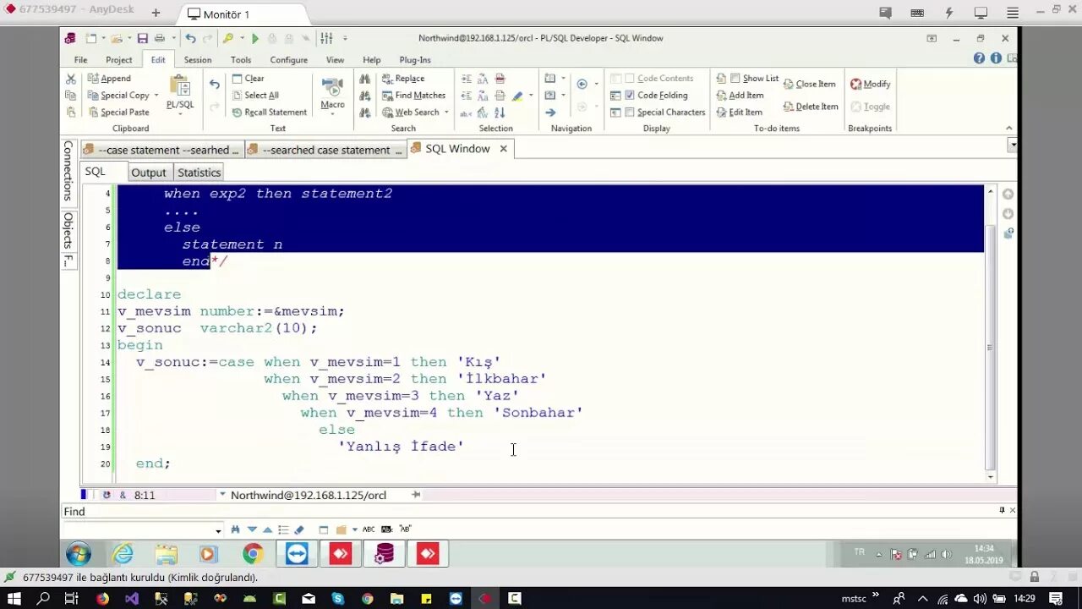
Task: Click the Navigate back circle arrow icon
Action: click(582, 84)
